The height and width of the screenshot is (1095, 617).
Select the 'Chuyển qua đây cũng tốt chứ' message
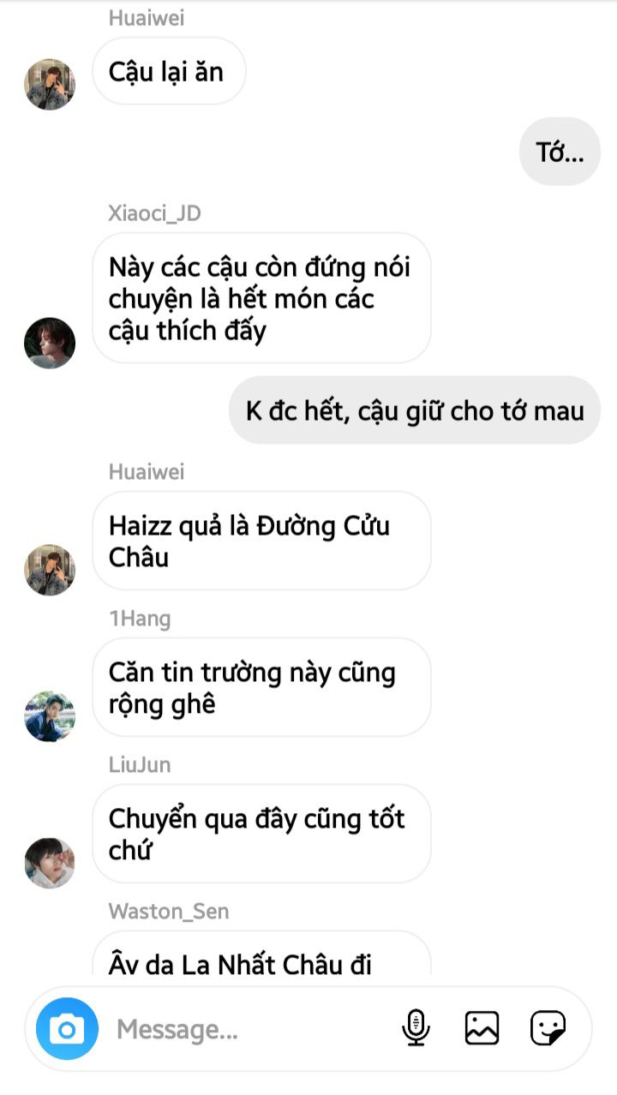(x=261, y=834)
